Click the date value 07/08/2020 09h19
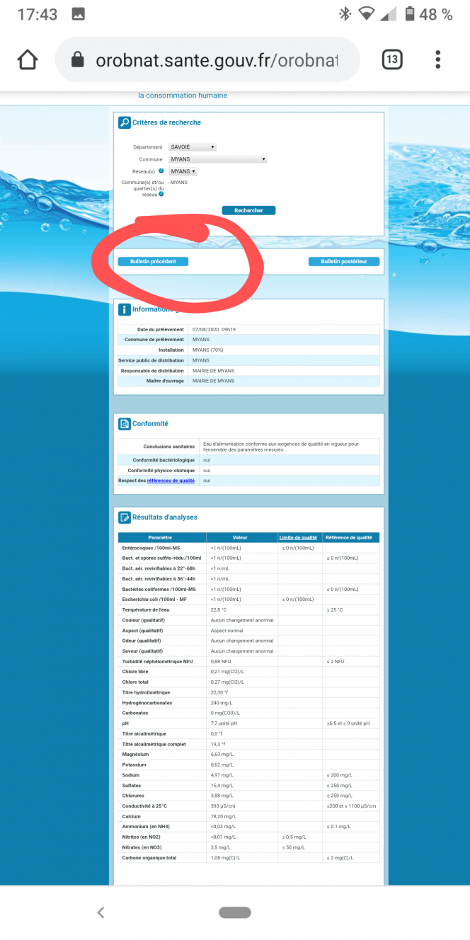Image resolution: width=470 pixels, height=940 pixels. (x=213, y=330)
